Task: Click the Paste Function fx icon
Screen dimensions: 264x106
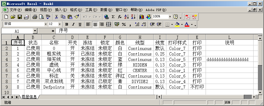Action: pyautogui.click(x=120, y=17)
